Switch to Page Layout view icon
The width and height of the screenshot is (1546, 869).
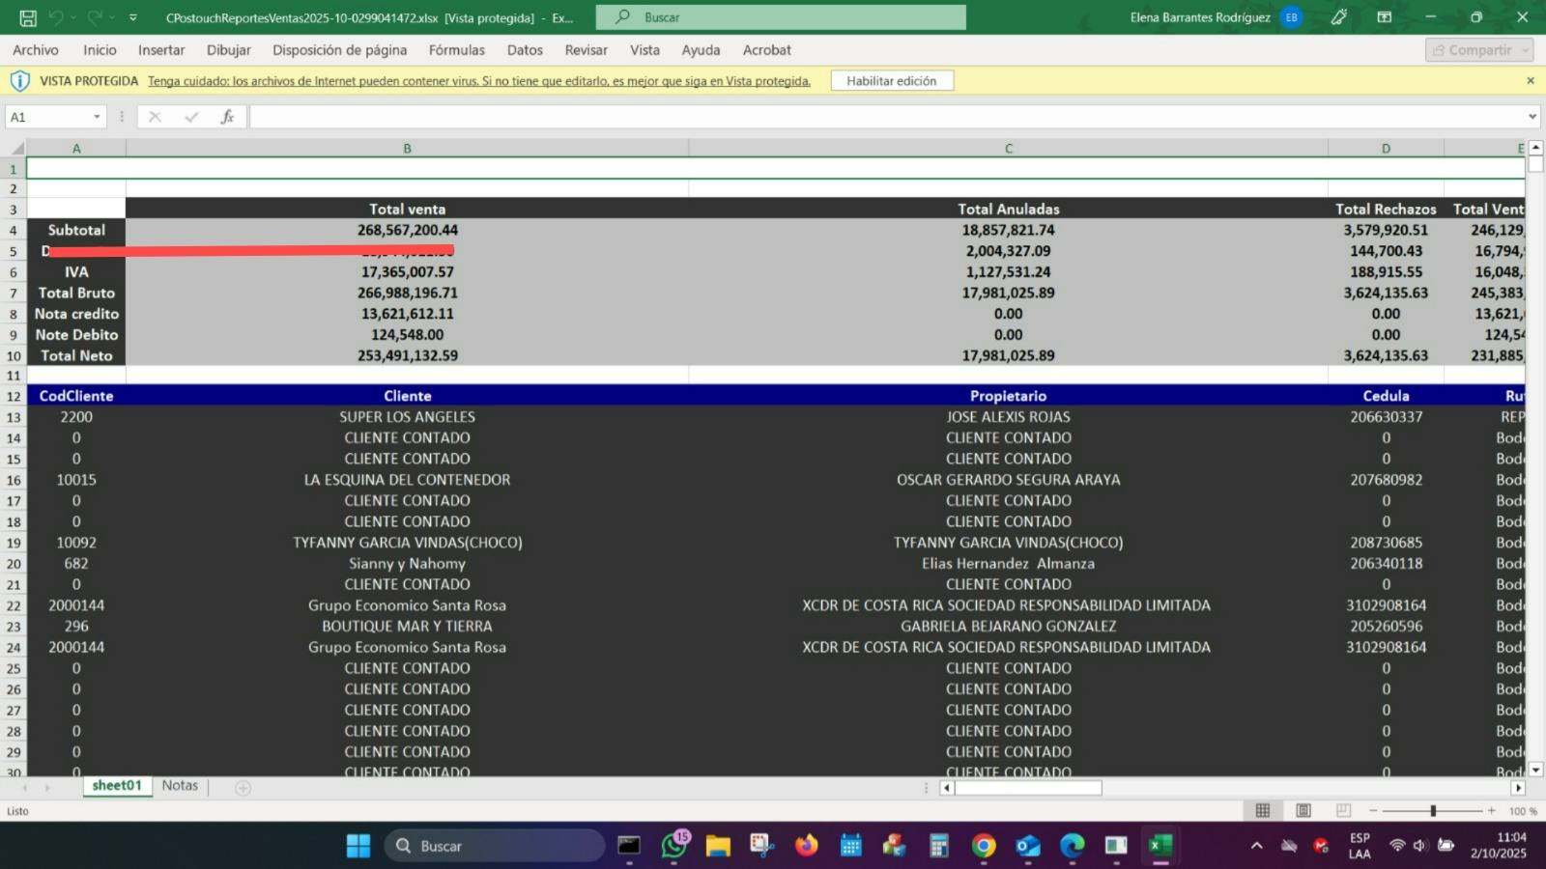tap(1303, 811)
